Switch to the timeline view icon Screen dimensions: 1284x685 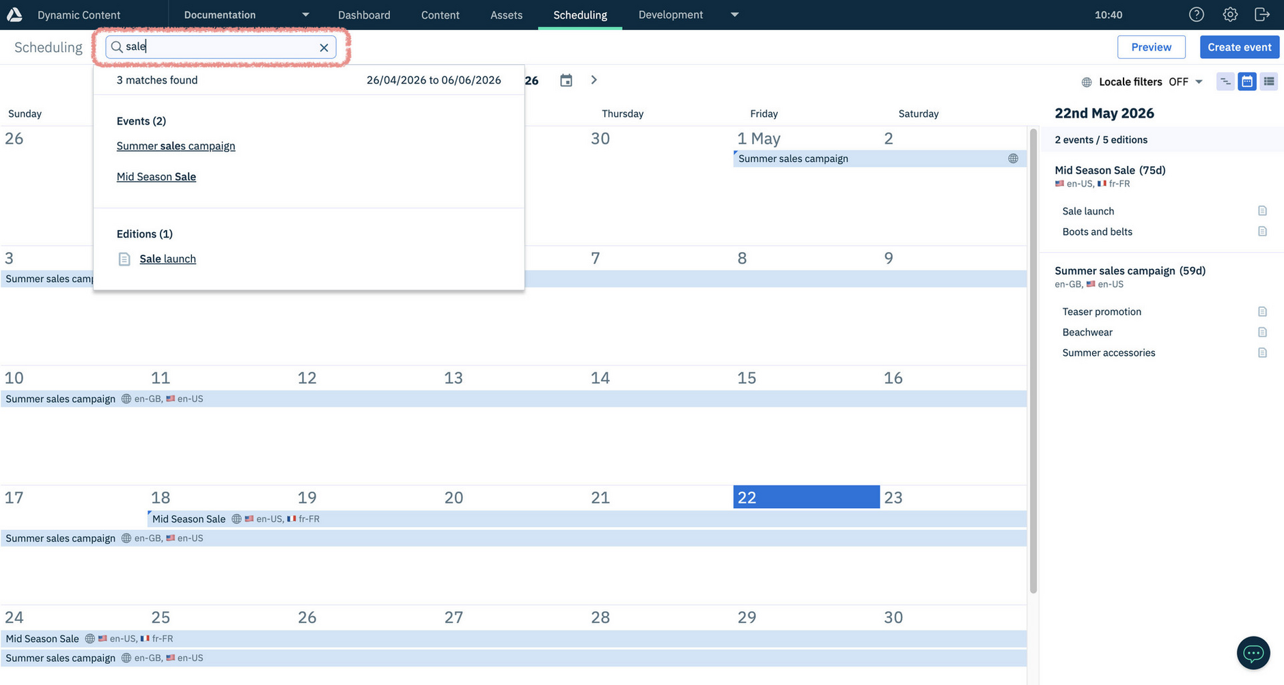coord(1225,81)
